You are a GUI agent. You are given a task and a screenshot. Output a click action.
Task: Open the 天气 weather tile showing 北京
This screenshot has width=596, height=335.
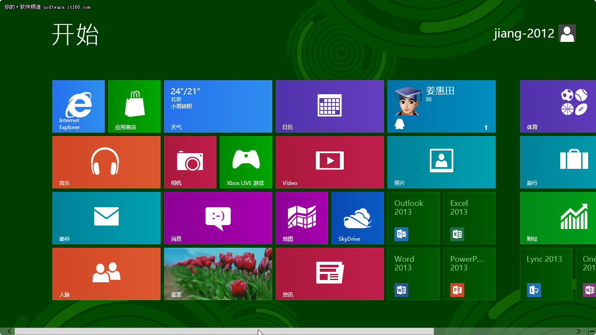(x=218, y=106)
